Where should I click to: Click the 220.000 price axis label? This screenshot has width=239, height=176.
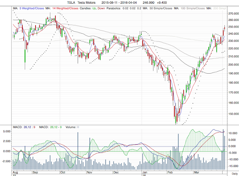pos(233,49)
